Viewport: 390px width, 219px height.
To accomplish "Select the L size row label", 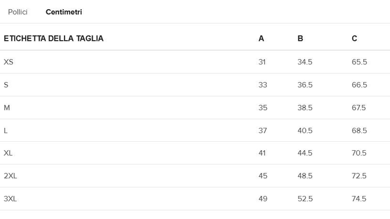I will tap(5, 131).
